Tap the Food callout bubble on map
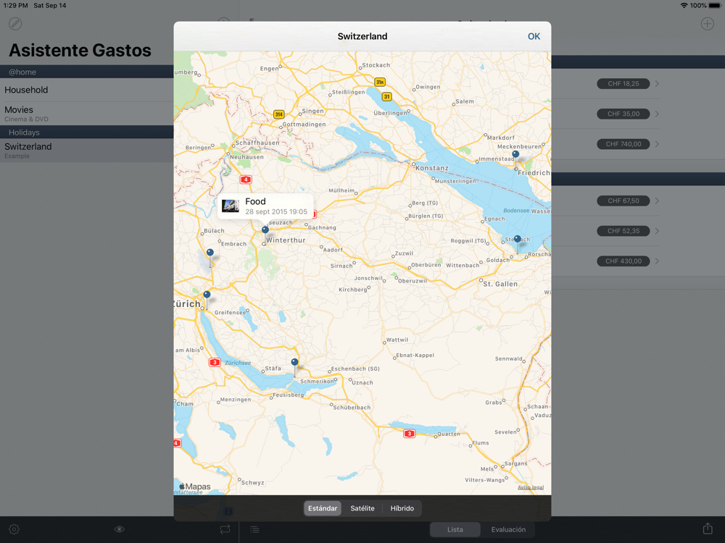Screen dimensions: 725x543 [265, 206]
